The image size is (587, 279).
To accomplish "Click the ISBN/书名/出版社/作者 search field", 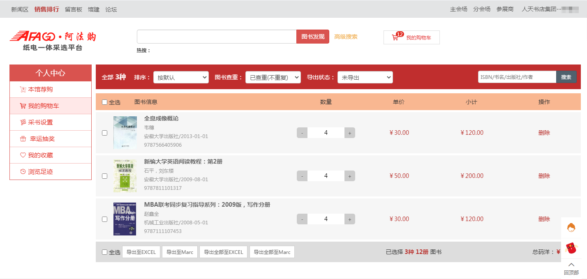I will point(517,77).
